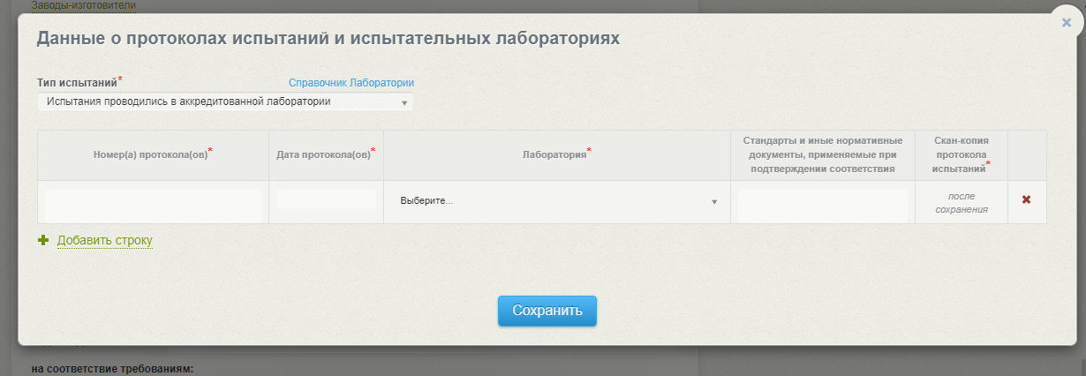Screen dimensions: 1086x376
Task: Click the Скан-копия протокола испытаний header
Action: [961, 154]
